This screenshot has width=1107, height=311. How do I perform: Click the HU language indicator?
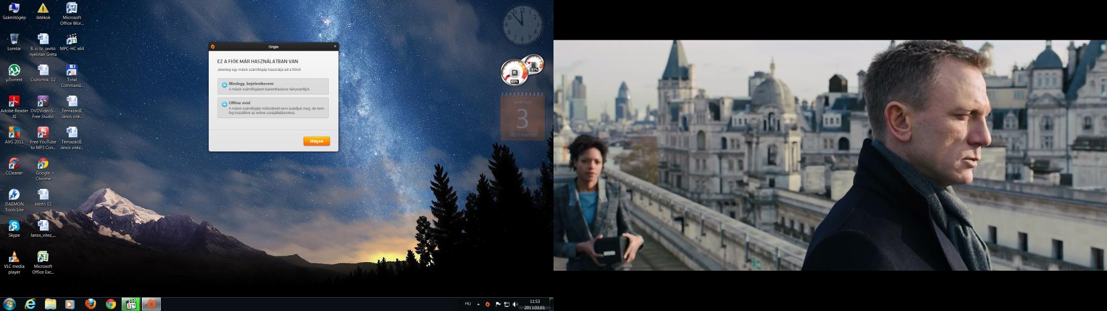pyautogui.click(x=468, y=304)
